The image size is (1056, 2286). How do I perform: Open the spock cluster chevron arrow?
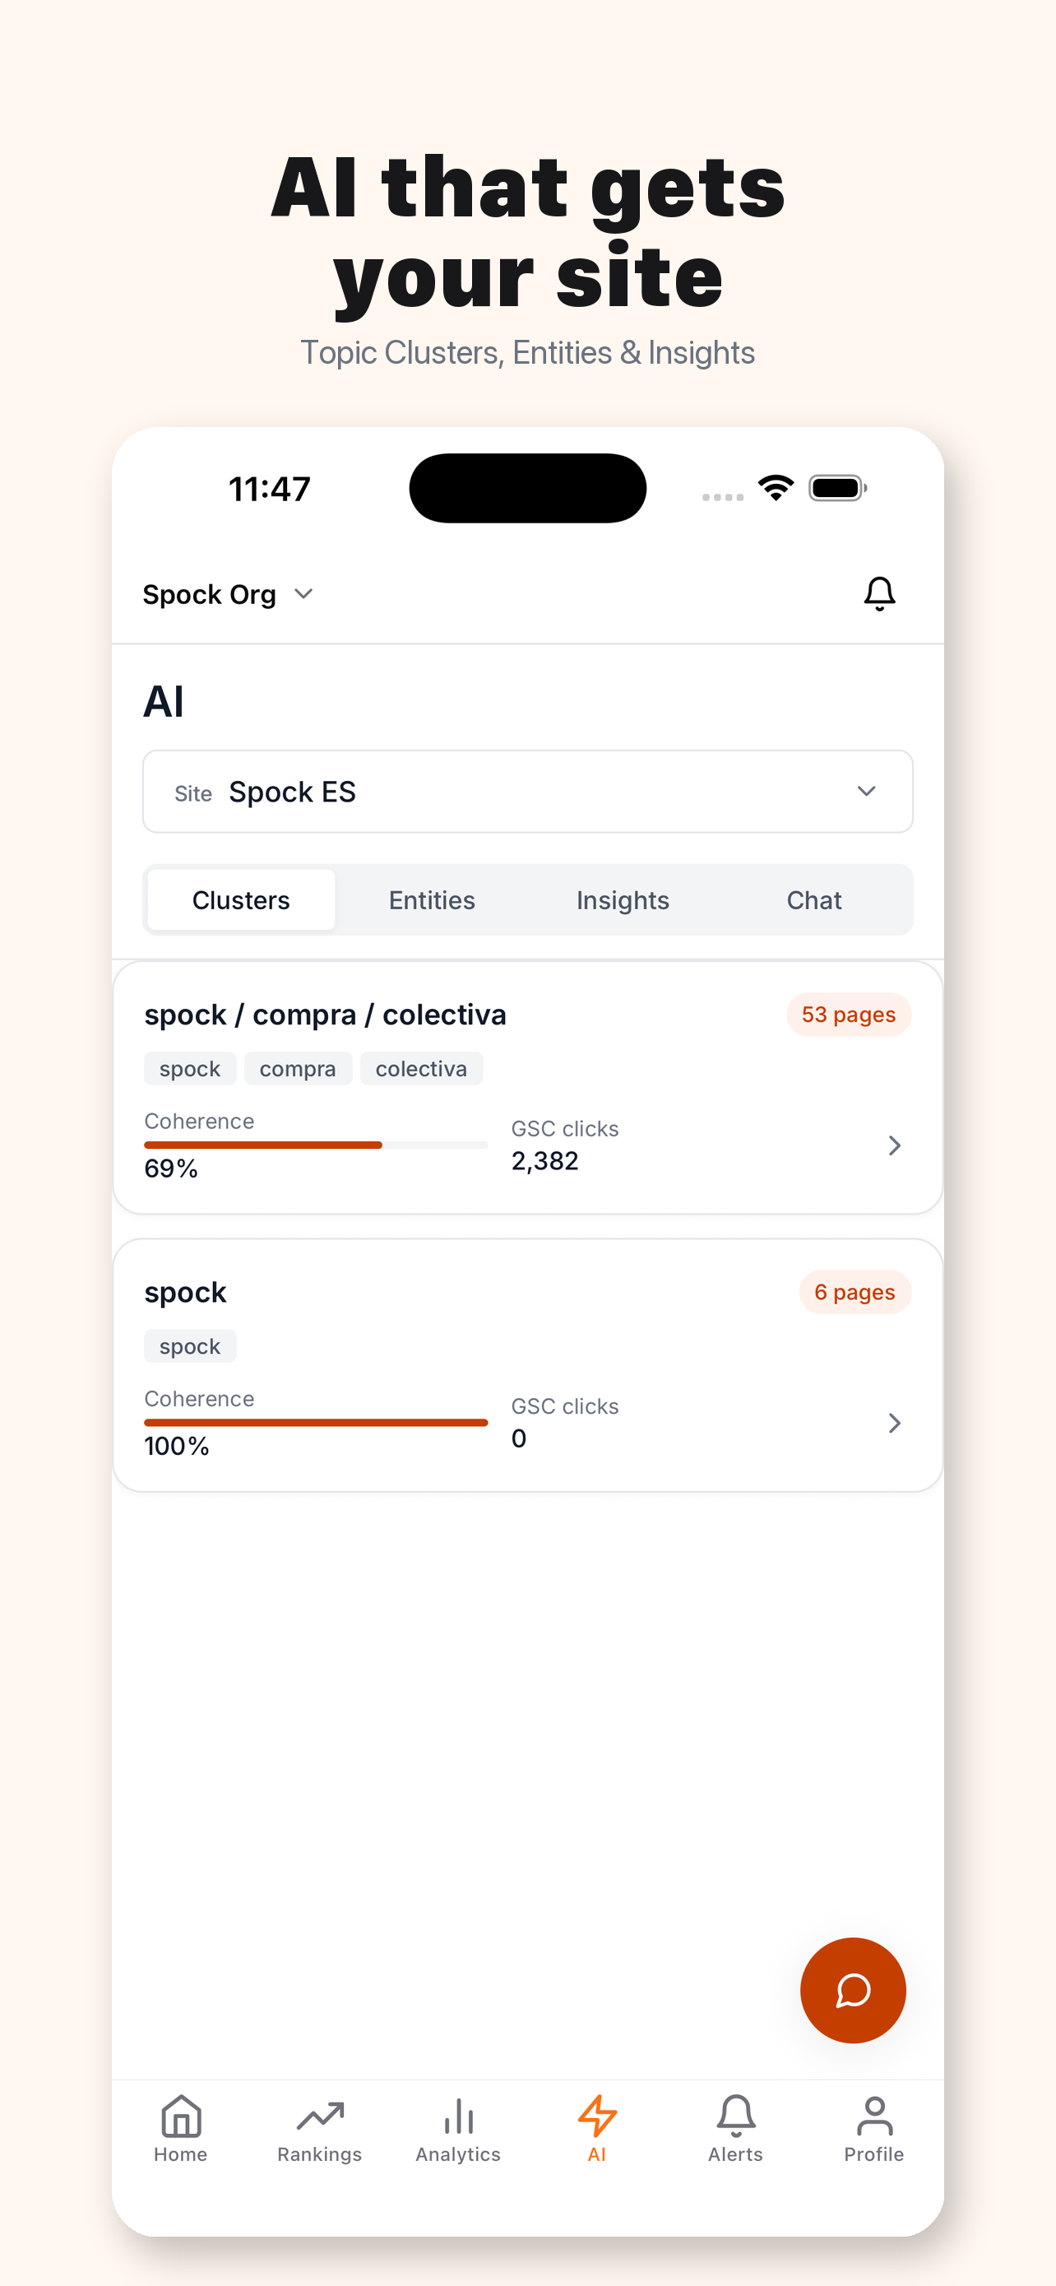(894, 1423)
